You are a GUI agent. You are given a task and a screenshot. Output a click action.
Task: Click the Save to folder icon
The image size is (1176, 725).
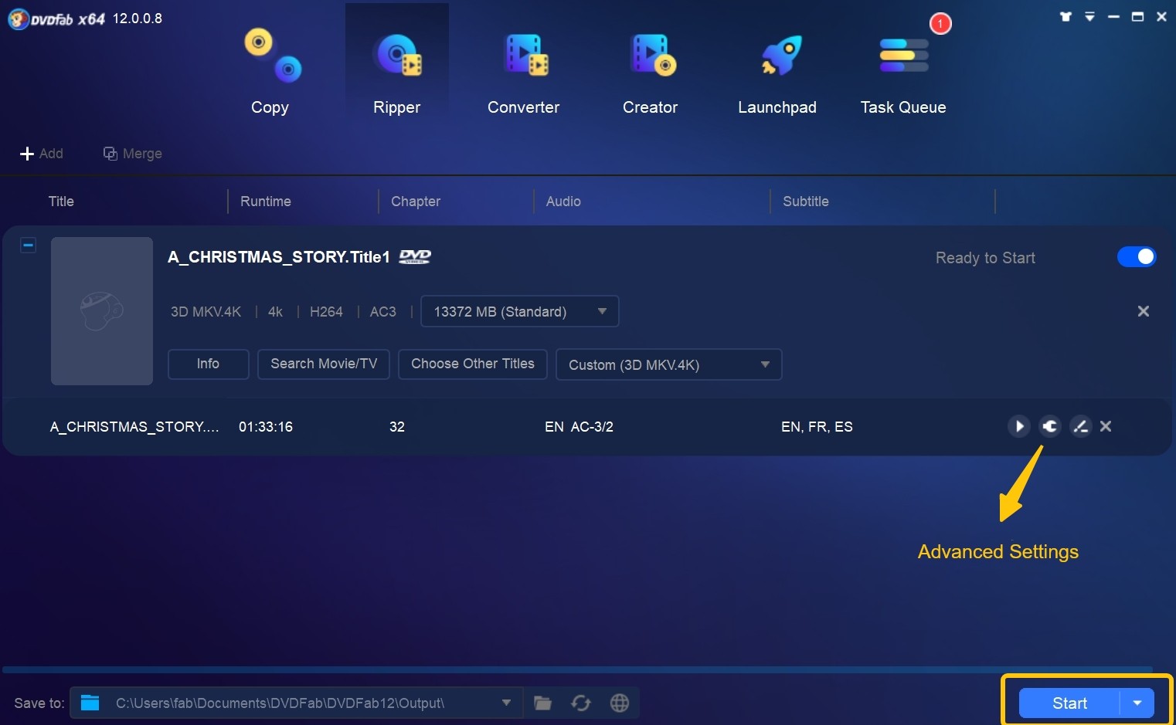click(x=90, y=703)
